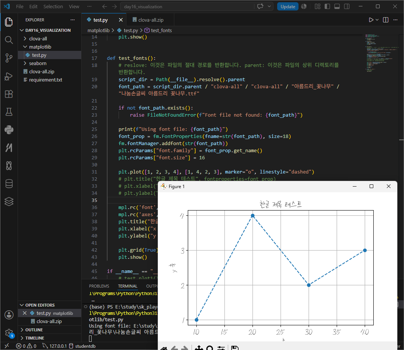Open Run and Debug view
This screenshot has width=404, height=350.
[9, 76]
